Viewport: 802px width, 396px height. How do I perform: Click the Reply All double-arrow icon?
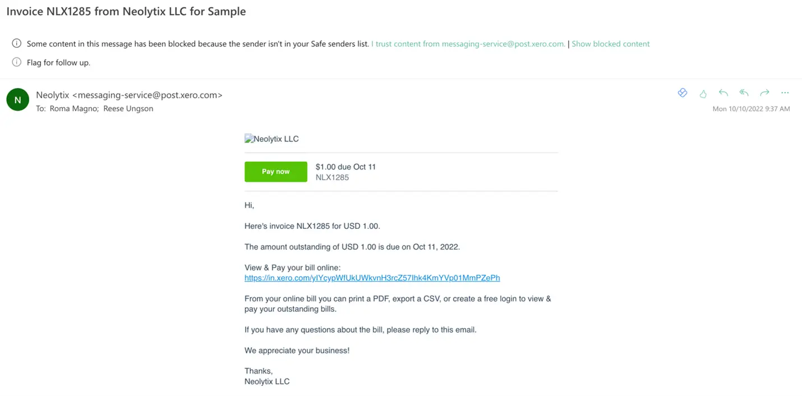pyautogui.click(x=744, y=93)
